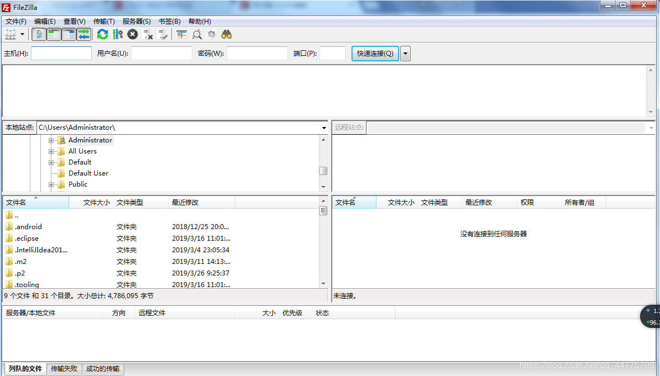Click local file list scrollbar thumb
The width and height of the screenshot is (660, 376).
click(323, 210)
